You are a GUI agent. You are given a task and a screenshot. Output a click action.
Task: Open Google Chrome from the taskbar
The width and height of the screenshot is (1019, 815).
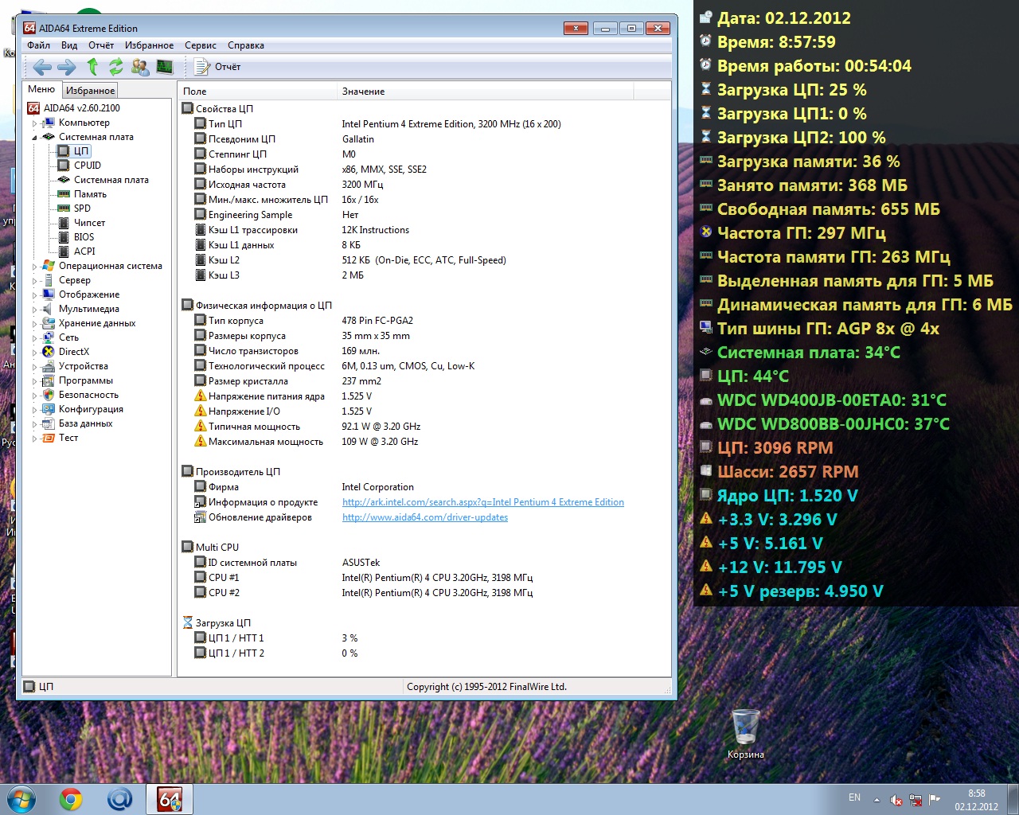71,799
